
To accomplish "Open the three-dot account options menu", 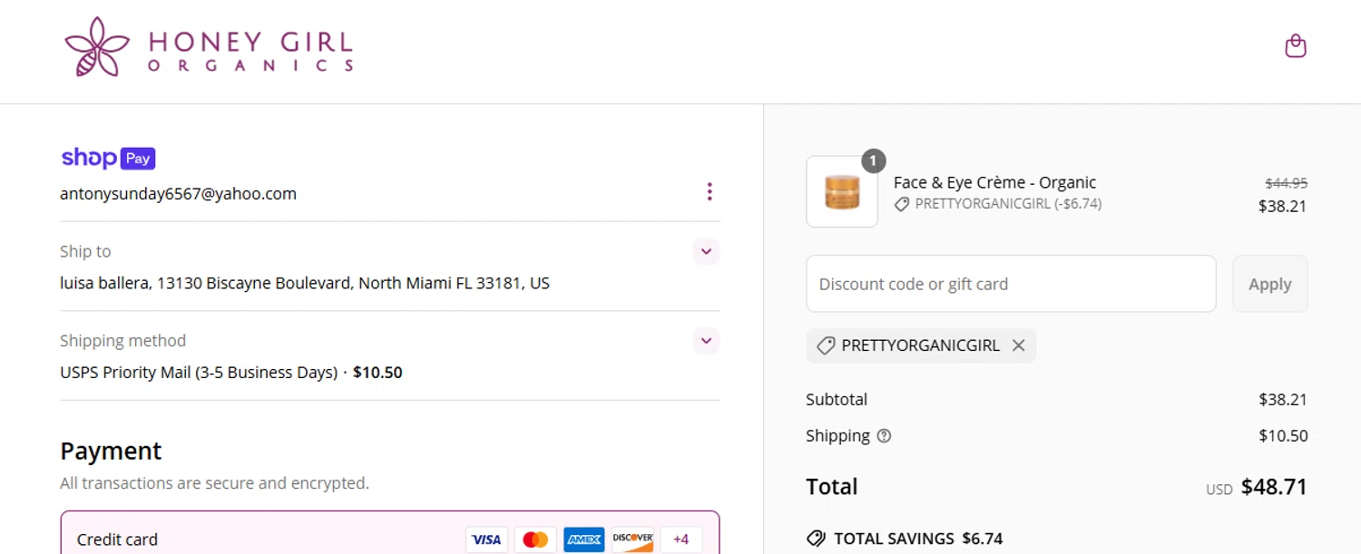I will click(710, 191).
